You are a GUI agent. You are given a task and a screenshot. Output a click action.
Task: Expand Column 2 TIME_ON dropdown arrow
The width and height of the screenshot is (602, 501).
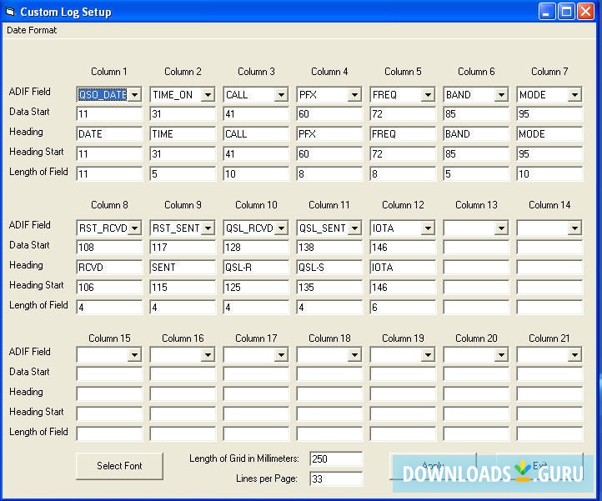click(x=208, y=94)
